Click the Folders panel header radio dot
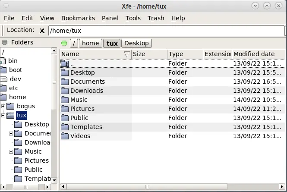Image resolution: width=287 pixels, height=192 pixels. coord(5,42)
